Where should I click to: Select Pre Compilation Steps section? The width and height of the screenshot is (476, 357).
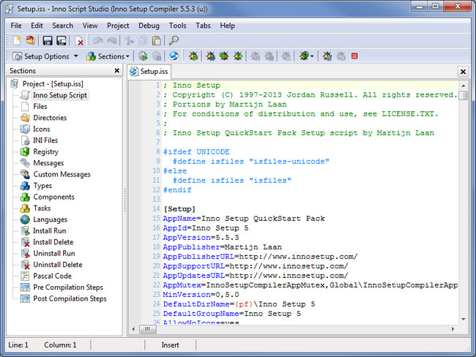68,288
